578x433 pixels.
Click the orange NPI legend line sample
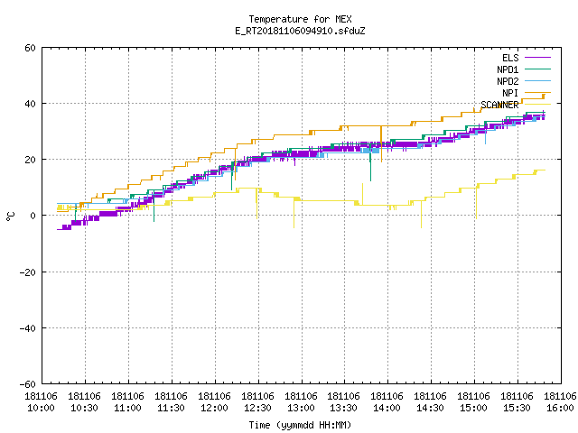[537, 93]
